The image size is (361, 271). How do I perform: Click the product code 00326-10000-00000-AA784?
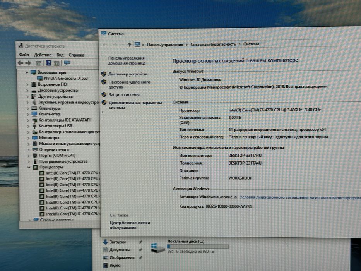click(x=229, y=206)
